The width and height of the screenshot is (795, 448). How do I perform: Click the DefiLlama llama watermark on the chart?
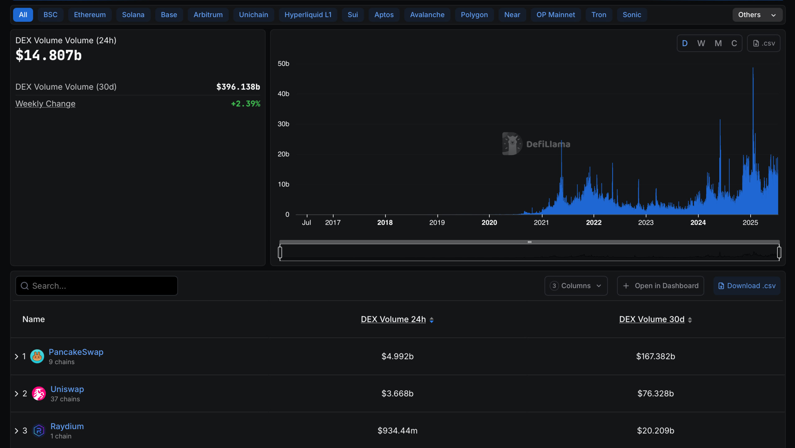pos(536,143)
